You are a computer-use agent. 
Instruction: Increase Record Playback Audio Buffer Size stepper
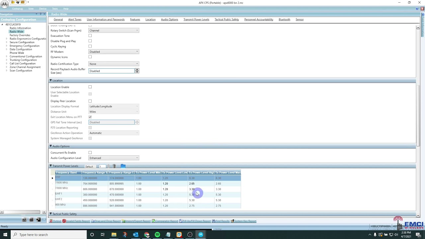pos(137,70)
